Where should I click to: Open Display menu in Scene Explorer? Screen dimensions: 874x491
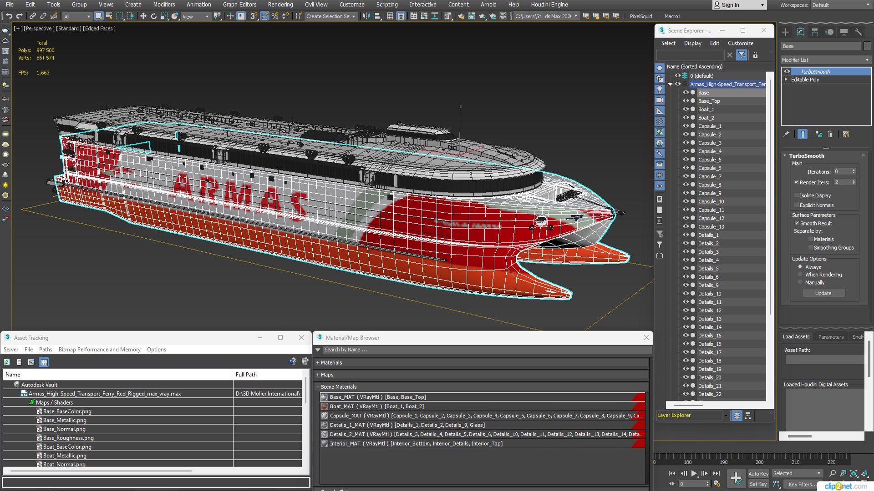[x=692, y=43]
